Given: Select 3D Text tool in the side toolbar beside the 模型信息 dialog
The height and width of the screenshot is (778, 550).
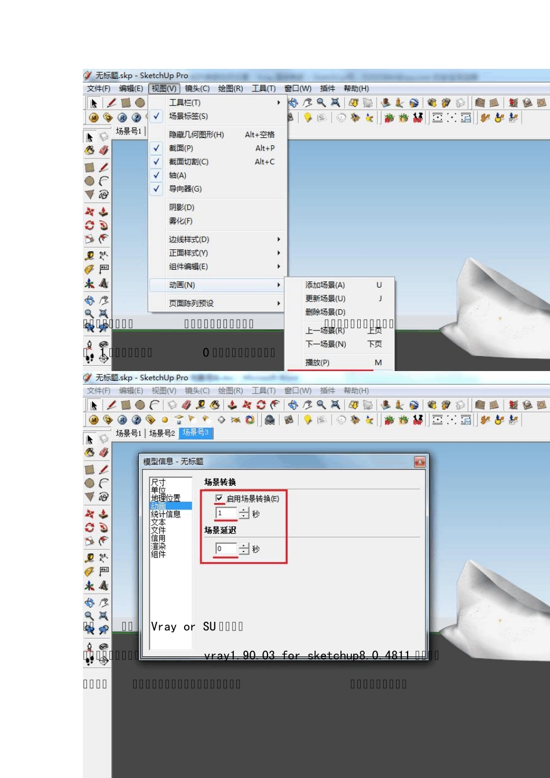Looking at the screenshot, I should [104, 585].
